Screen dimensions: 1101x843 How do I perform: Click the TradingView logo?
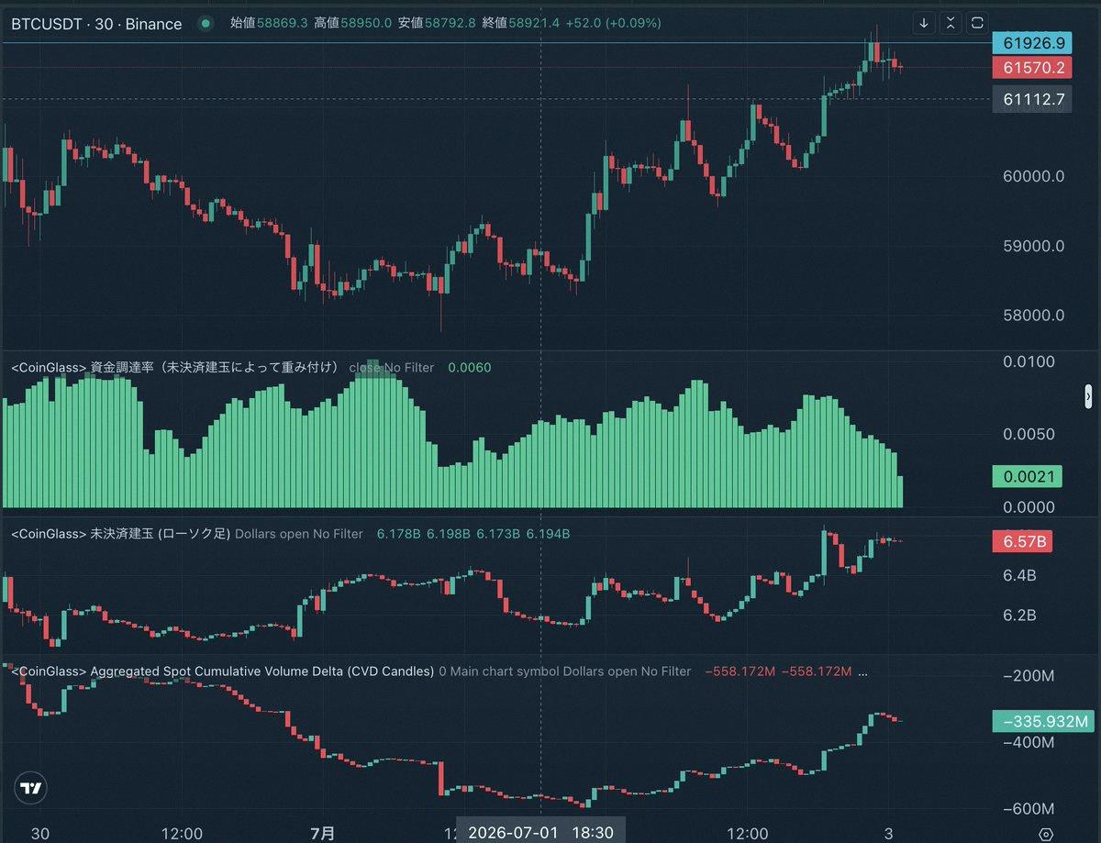tap(31, 788)
